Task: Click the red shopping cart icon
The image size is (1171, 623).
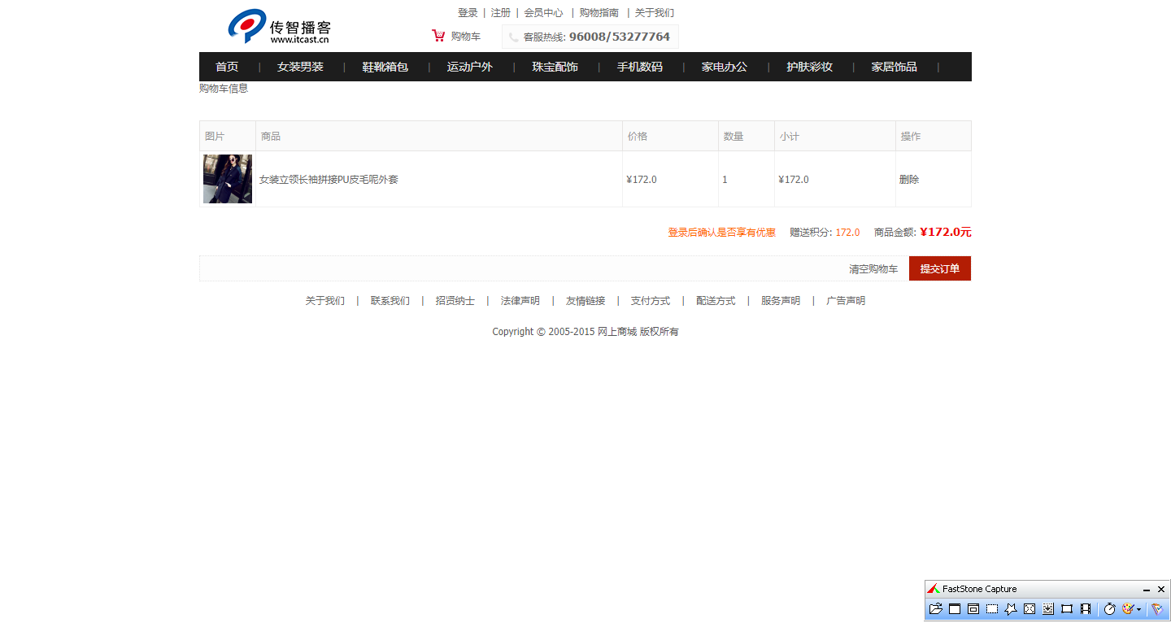Action: pyautogui.click(x=438, y=36)
